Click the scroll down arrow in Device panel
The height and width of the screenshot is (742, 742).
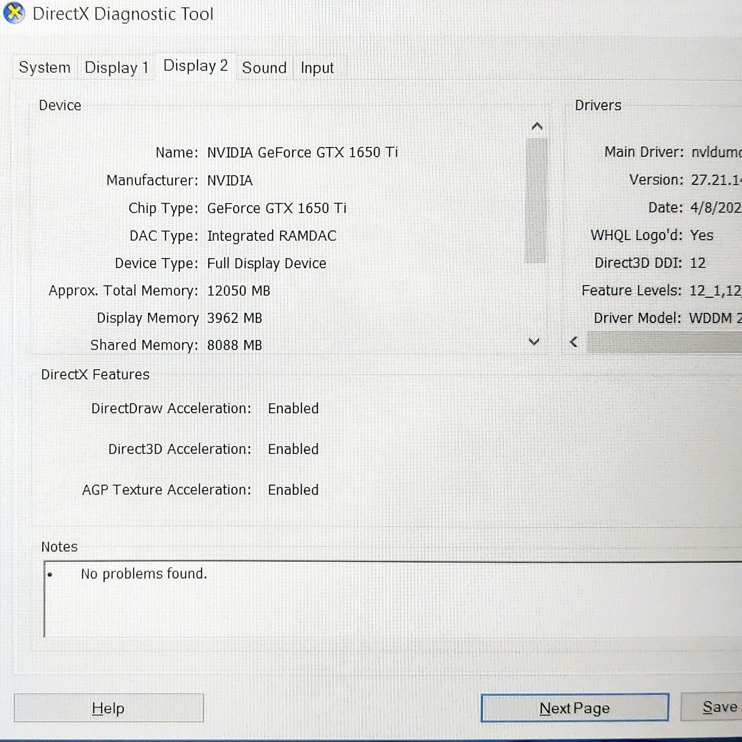click(x=535, y=341)
